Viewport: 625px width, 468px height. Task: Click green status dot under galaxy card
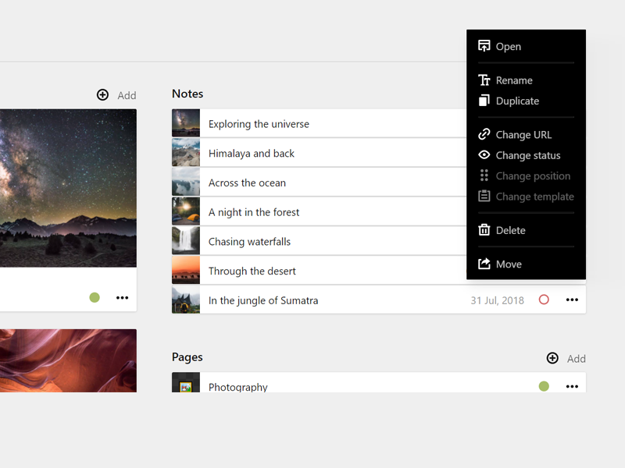tap(95, 297)
